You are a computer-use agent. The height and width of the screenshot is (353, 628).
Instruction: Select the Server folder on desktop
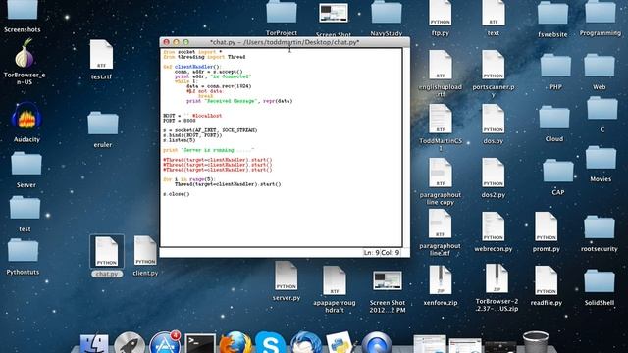pos(26,164)
